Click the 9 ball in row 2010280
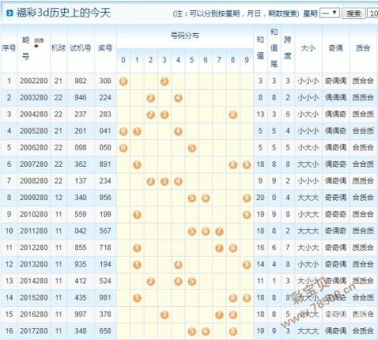This screenshot has height=340, width=378. pos(246,215)
